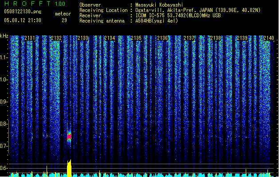Click observer name Masayuki Kobayashi

159,5
